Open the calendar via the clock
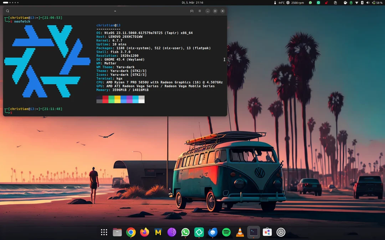The image size is (385, 240). [x=192, y=2]
